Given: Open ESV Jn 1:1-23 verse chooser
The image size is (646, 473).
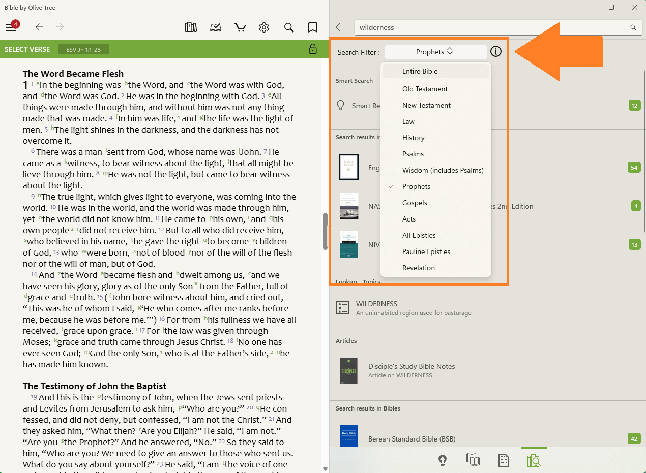Looking at the screenshot, I should pos(83,49).
